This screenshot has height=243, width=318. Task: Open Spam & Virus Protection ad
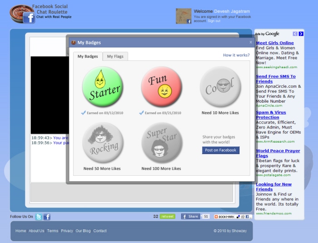(x=271, y=114)
